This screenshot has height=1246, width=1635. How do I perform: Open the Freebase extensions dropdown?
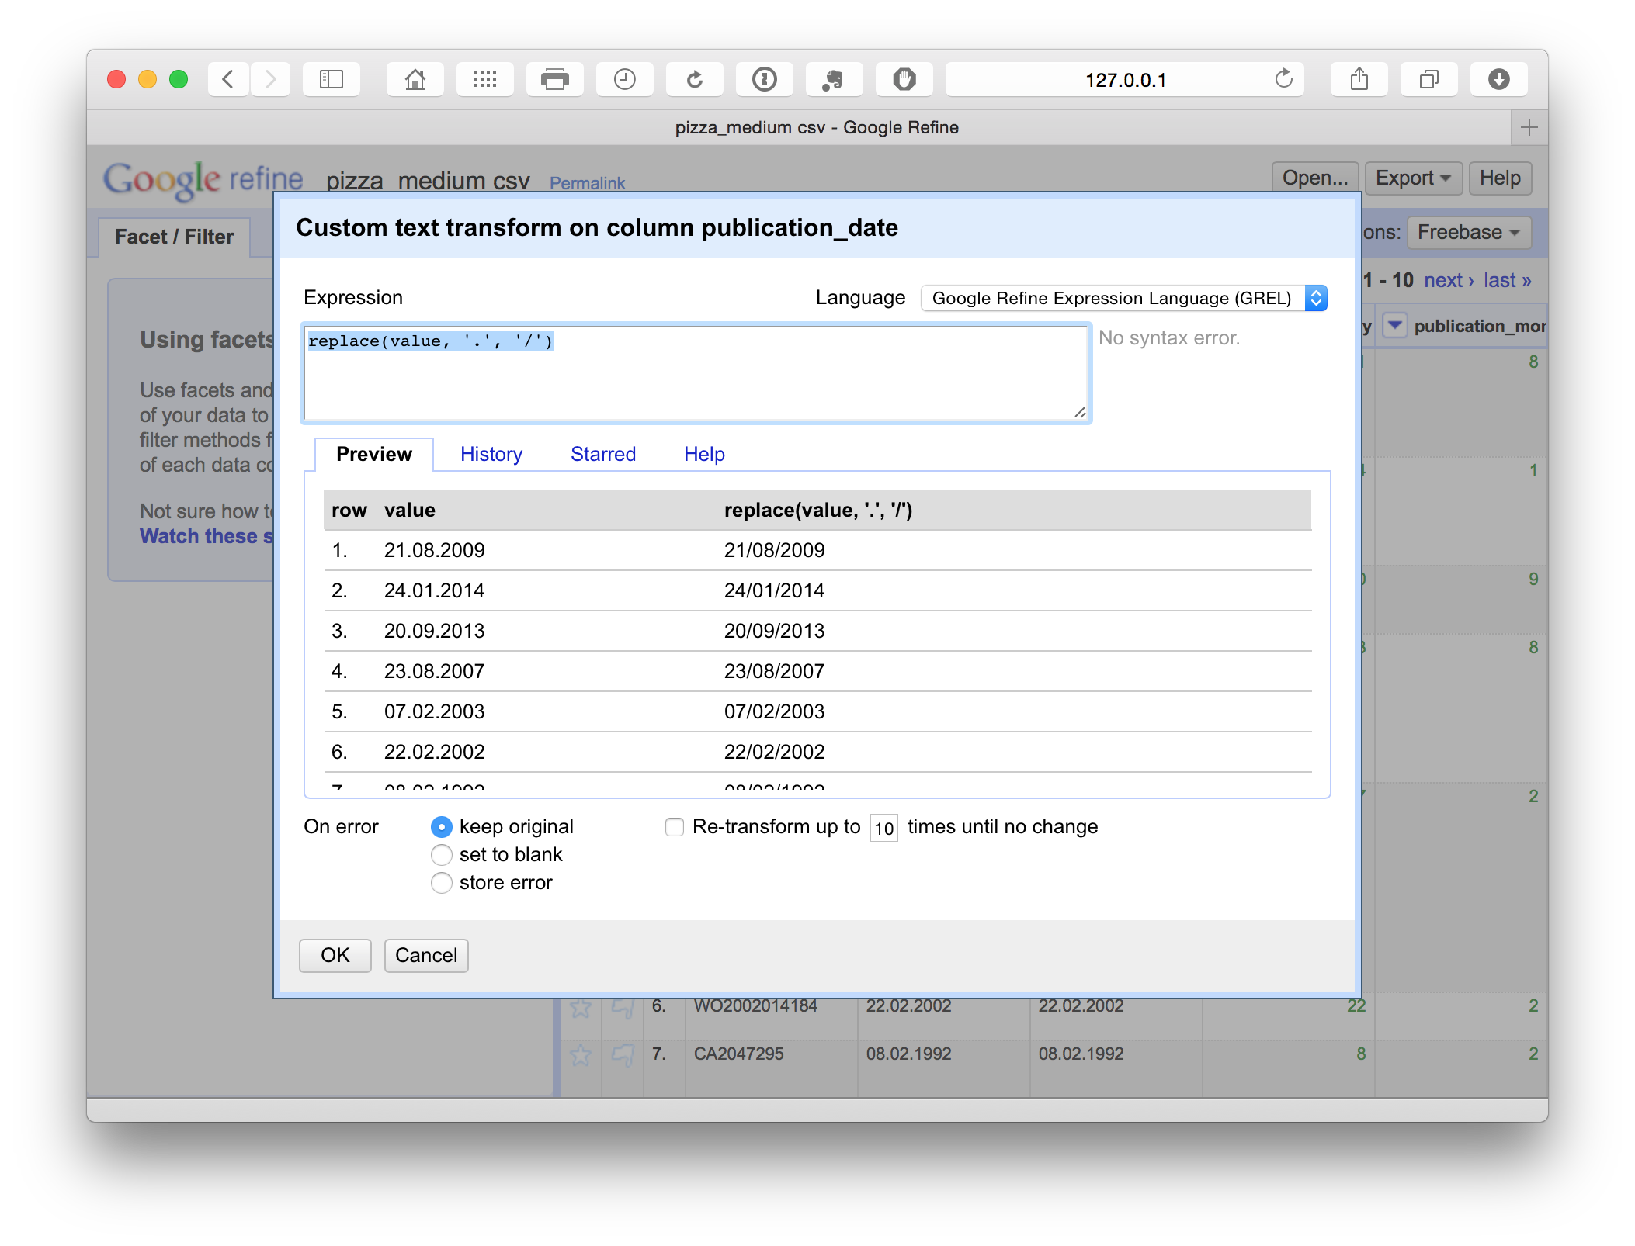1468,233
